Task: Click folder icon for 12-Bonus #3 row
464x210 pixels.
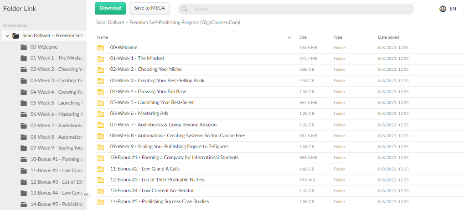Action: [x=101, y=180]
